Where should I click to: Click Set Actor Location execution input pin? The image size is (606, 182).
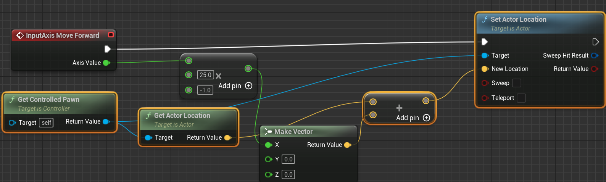484,42
